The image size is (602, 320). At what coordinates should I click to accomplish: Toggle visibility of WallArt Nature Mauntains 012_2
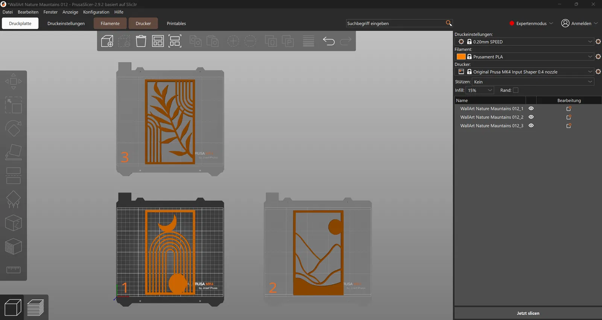[531, 117]
